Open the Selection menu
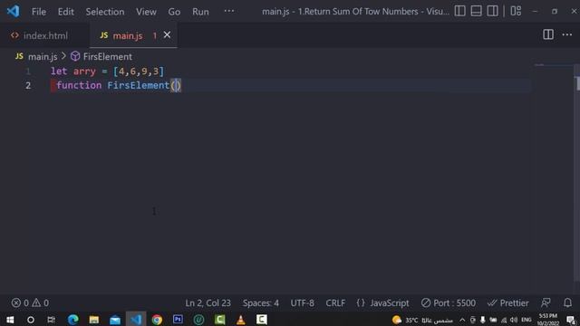 [105, 12]
